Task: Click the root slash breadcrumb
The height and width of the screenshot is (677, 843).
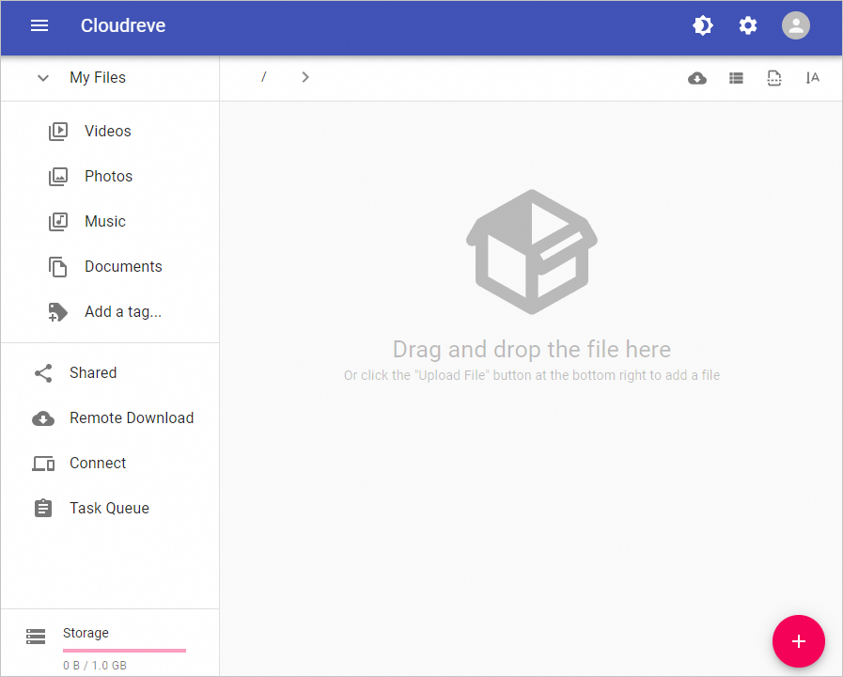Action: tap(263, 77)
